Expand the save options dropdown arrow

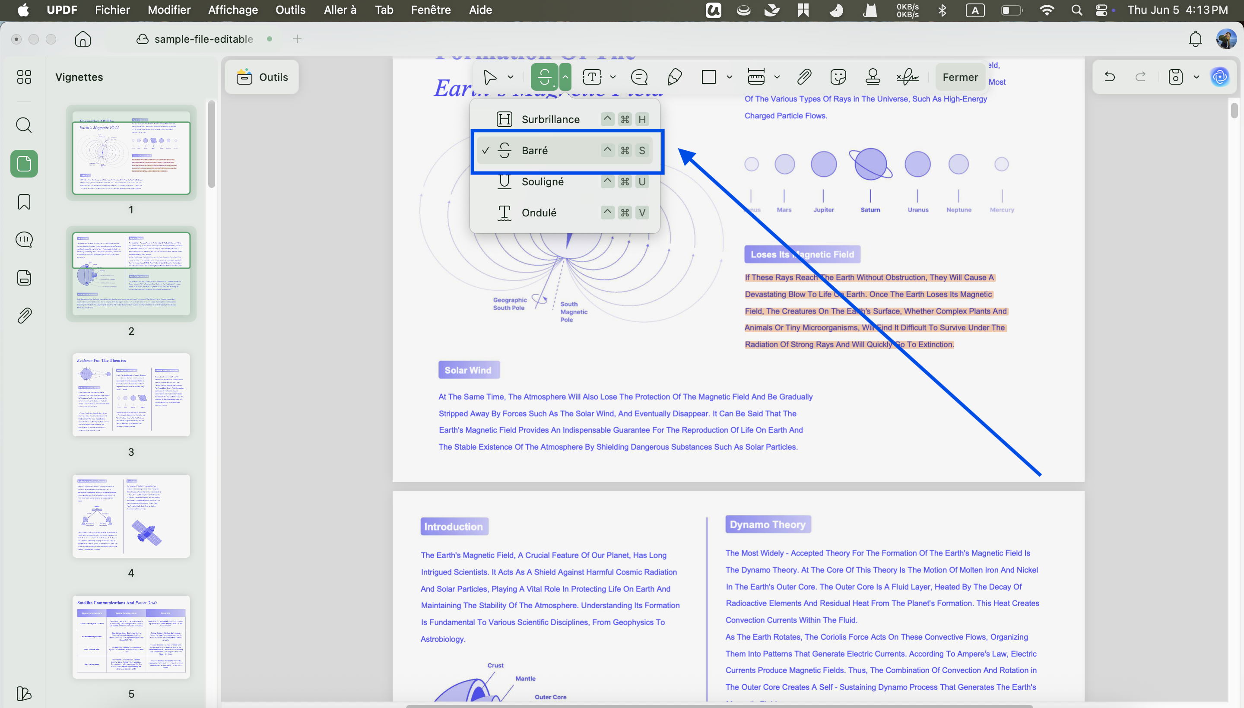(x=1196, y=77)
